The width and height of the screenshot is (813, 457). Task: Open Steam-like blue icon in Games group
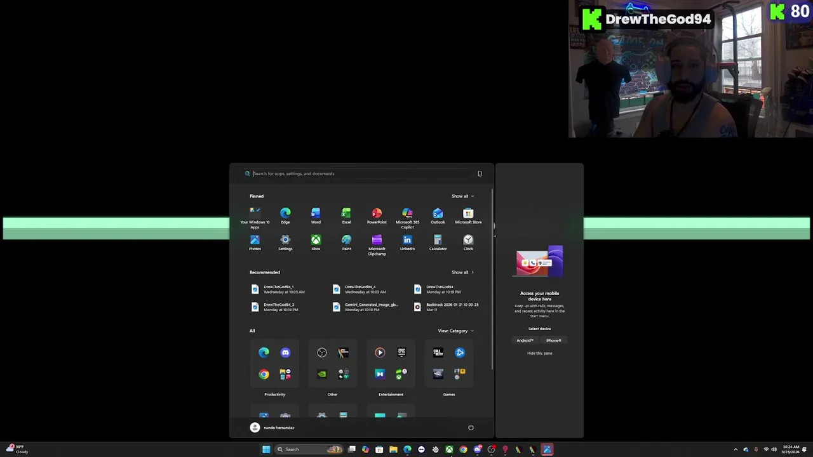(460, 352)
